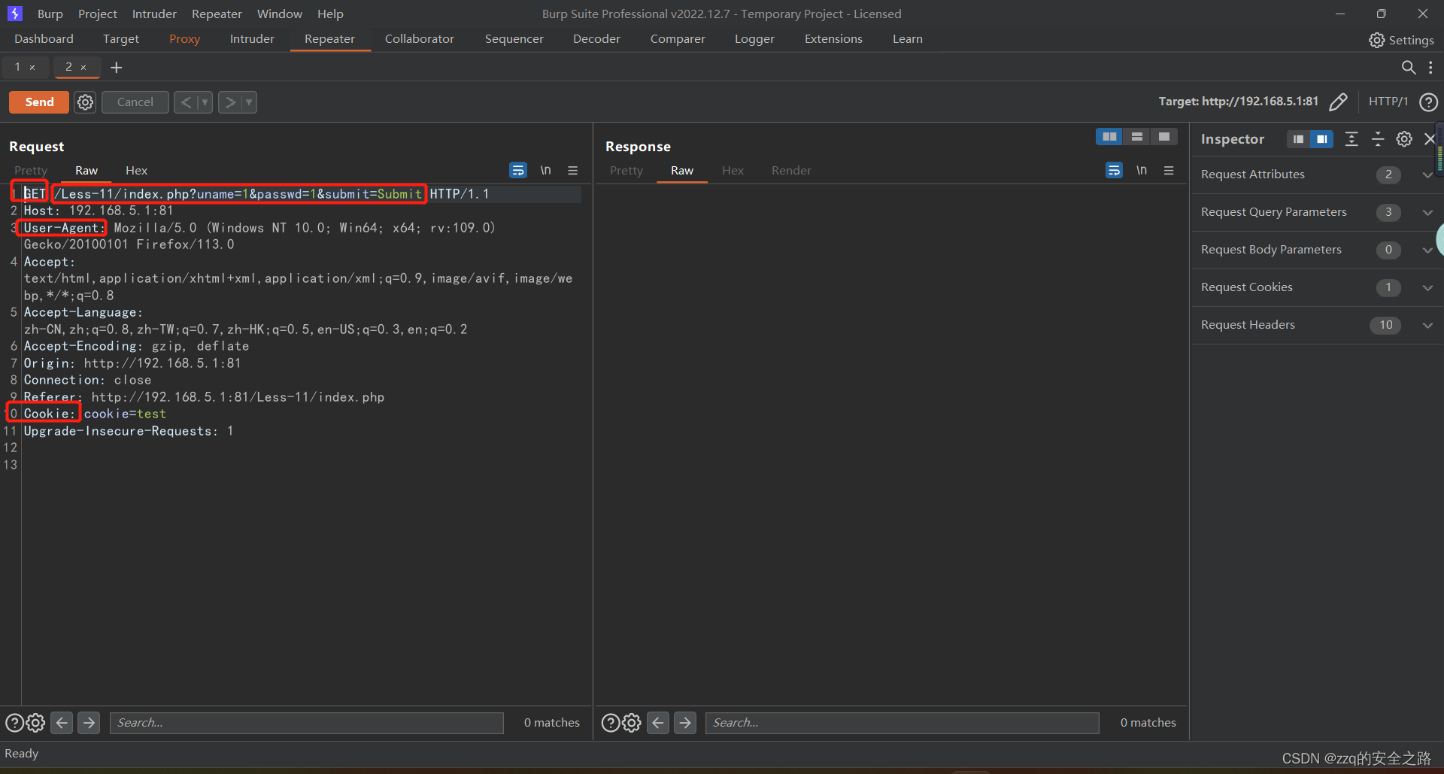This screenshot has width=1444, height=774.
Task: Toggle non-printable characters in Request editor
Action: point(545,171)
